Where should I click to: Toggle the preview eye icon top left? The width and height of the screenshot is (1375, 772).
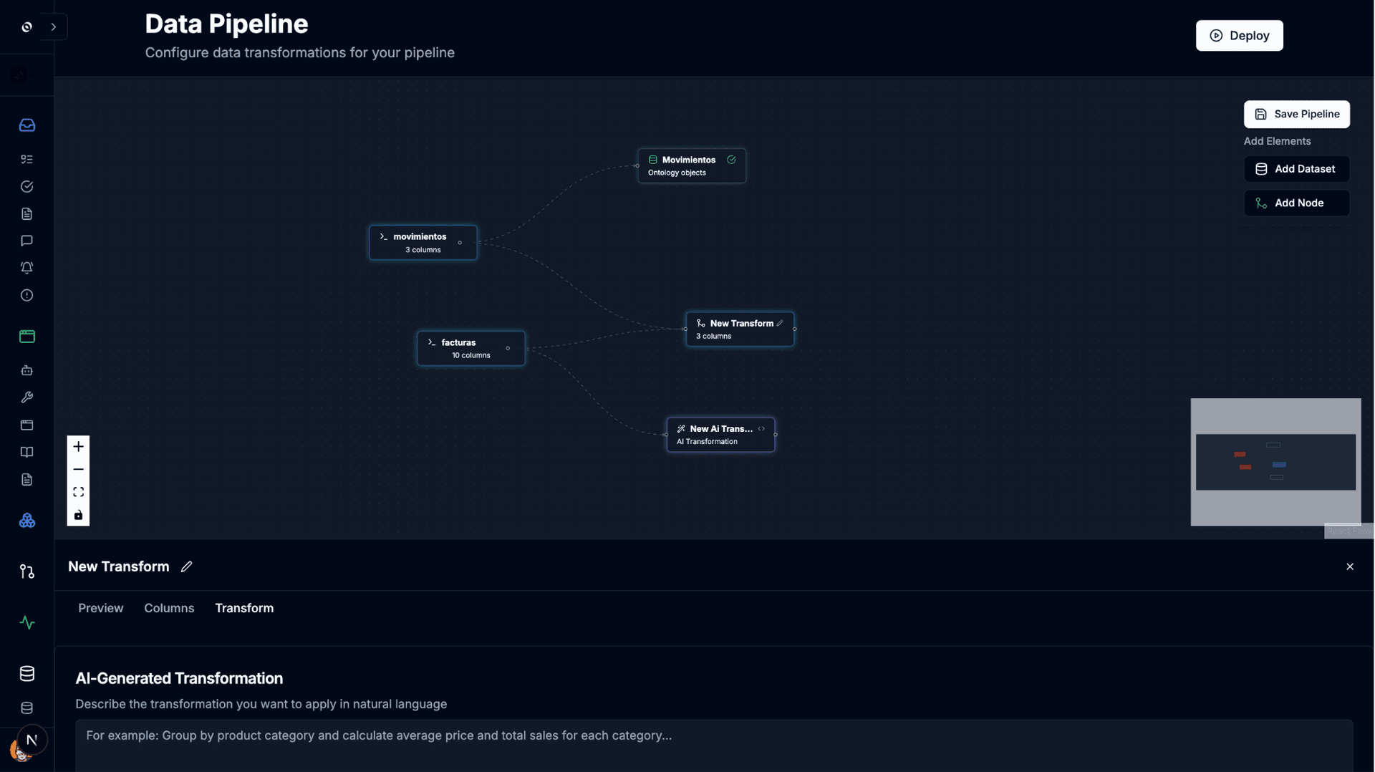coord(26,27)
